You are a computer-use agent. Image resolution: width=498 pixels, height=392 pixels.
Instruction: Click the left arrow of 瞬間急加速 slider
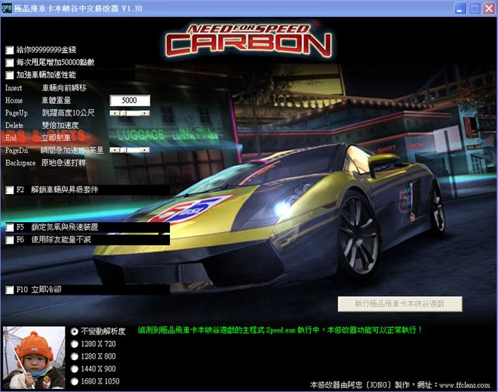[114, 150]
